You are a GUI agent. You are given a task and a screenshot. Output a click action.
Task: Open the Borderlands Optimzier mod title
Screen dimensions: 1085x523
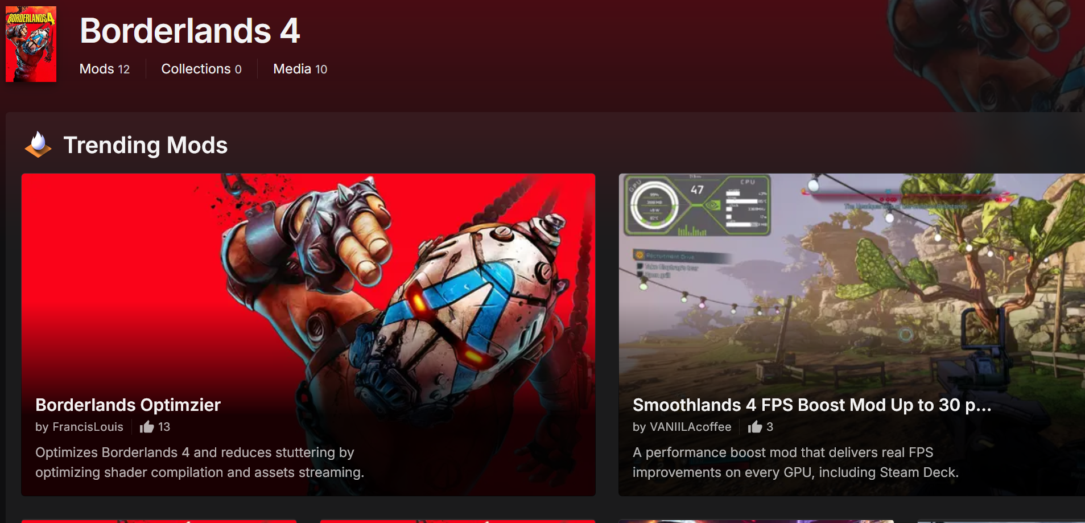pos(128,405)
